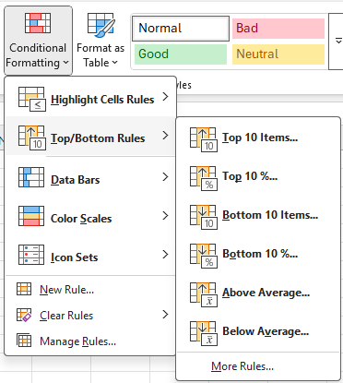Viewport: 343px width, 383px height.
Task: Click the Data Bars icon
Action: pyautogui.click(x=31, y=177)
